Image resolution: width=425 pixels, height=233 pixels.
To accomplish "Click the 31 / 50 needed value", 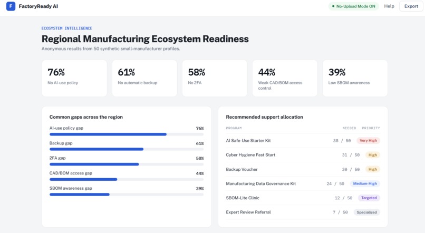I will click(x=351, y=155).
